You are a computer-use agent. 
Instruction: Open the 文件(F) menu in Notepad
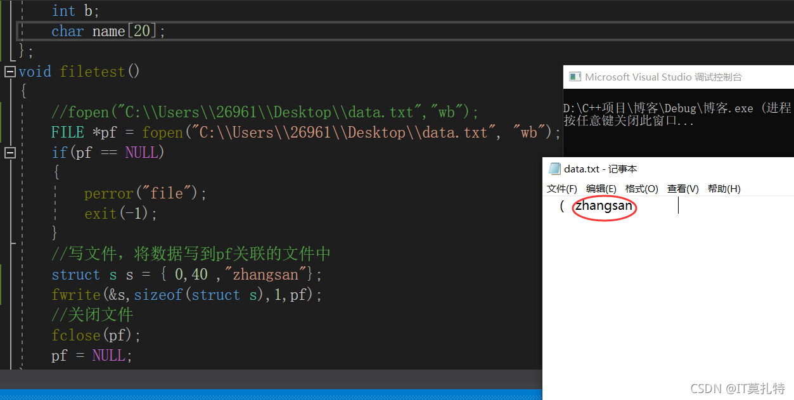pyautogui.click(x=562, y=189)
